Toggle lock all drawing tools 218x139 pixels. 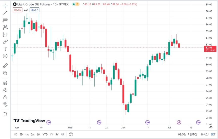point(5,97)
